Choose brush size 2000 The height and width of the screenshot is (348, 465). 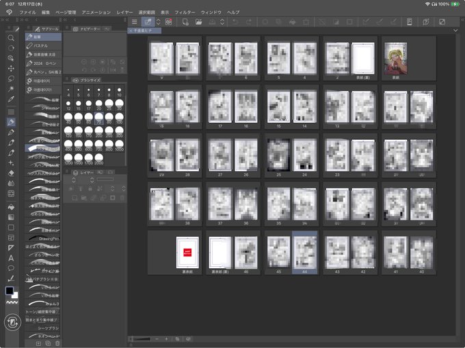pyautogui.click(x=98, y=159)
